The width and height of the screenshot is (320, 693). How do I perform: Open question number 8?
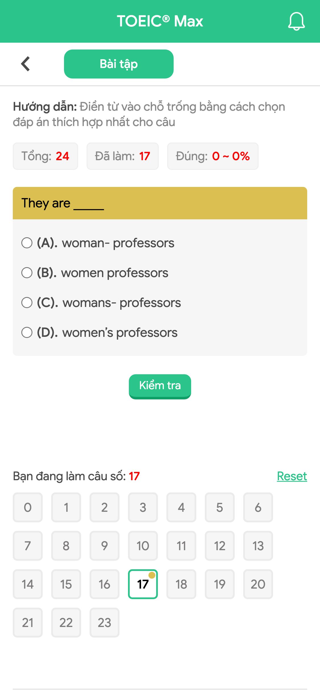click(x=66, y=546)
